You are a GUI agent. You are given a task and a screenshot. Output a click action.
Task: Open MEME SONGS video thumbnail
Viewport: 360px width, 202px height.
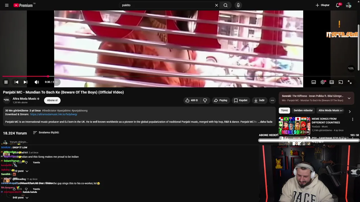[x=294, y=126]
